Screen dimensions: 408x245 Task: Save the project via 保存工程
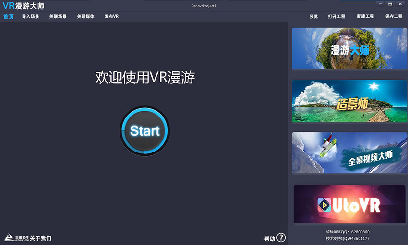point(394,16)
